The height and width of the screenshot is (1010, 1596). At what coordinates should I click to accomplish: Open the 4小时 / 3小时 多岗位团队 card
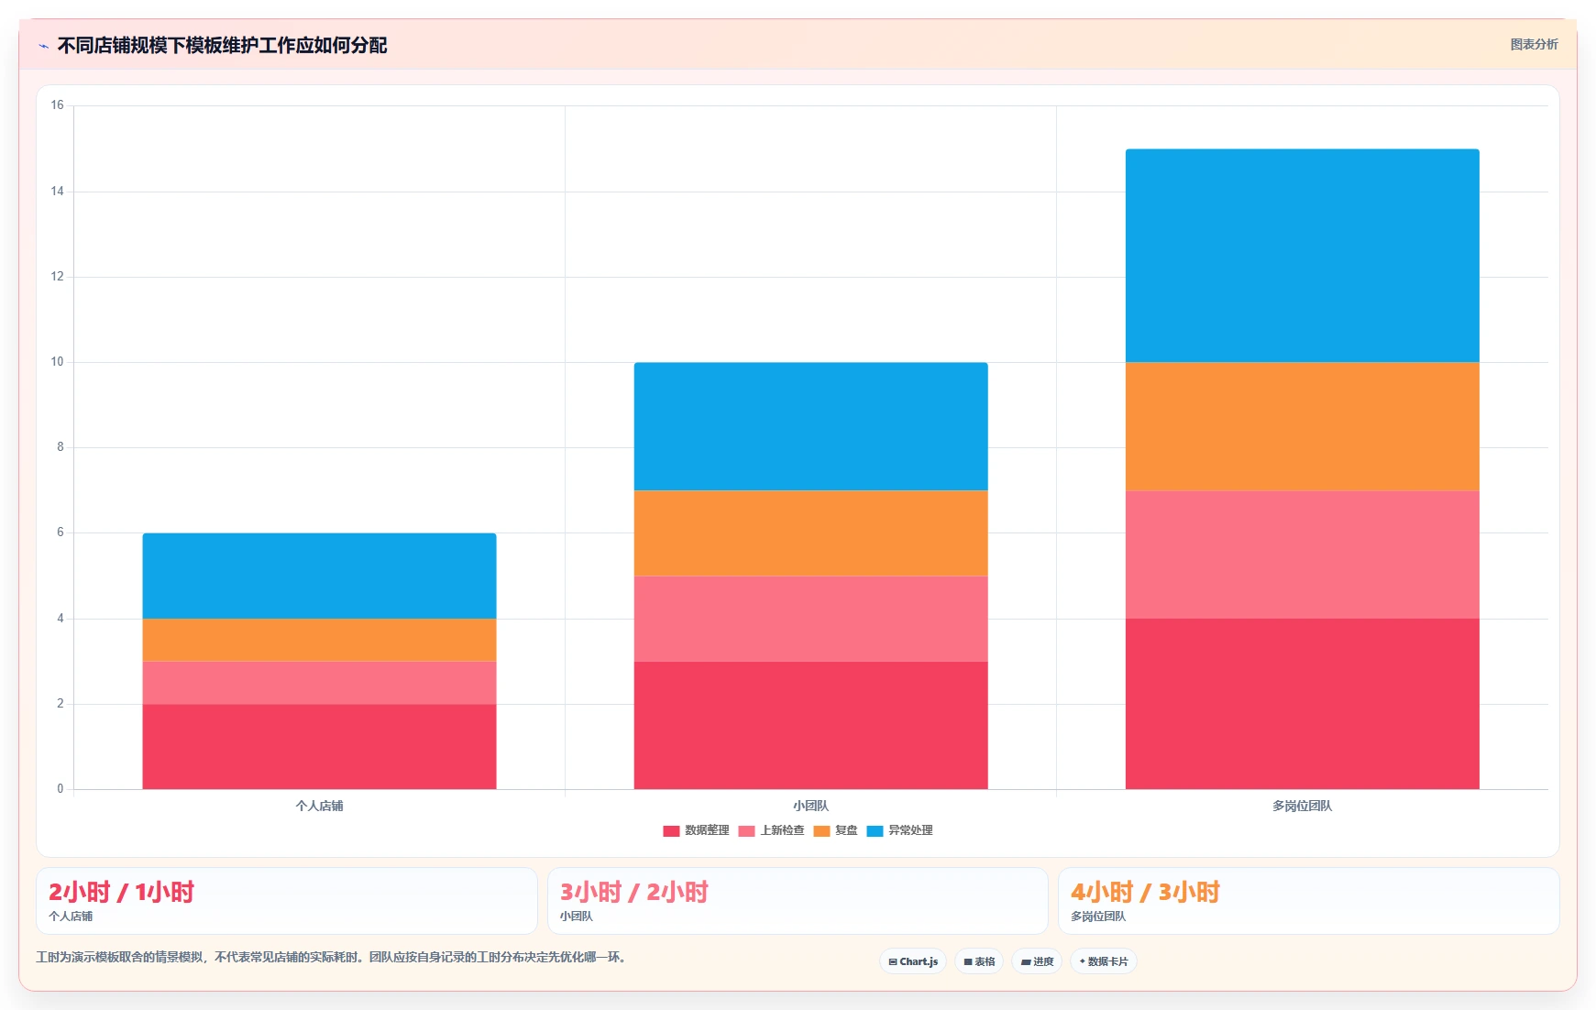[1309, 901]
